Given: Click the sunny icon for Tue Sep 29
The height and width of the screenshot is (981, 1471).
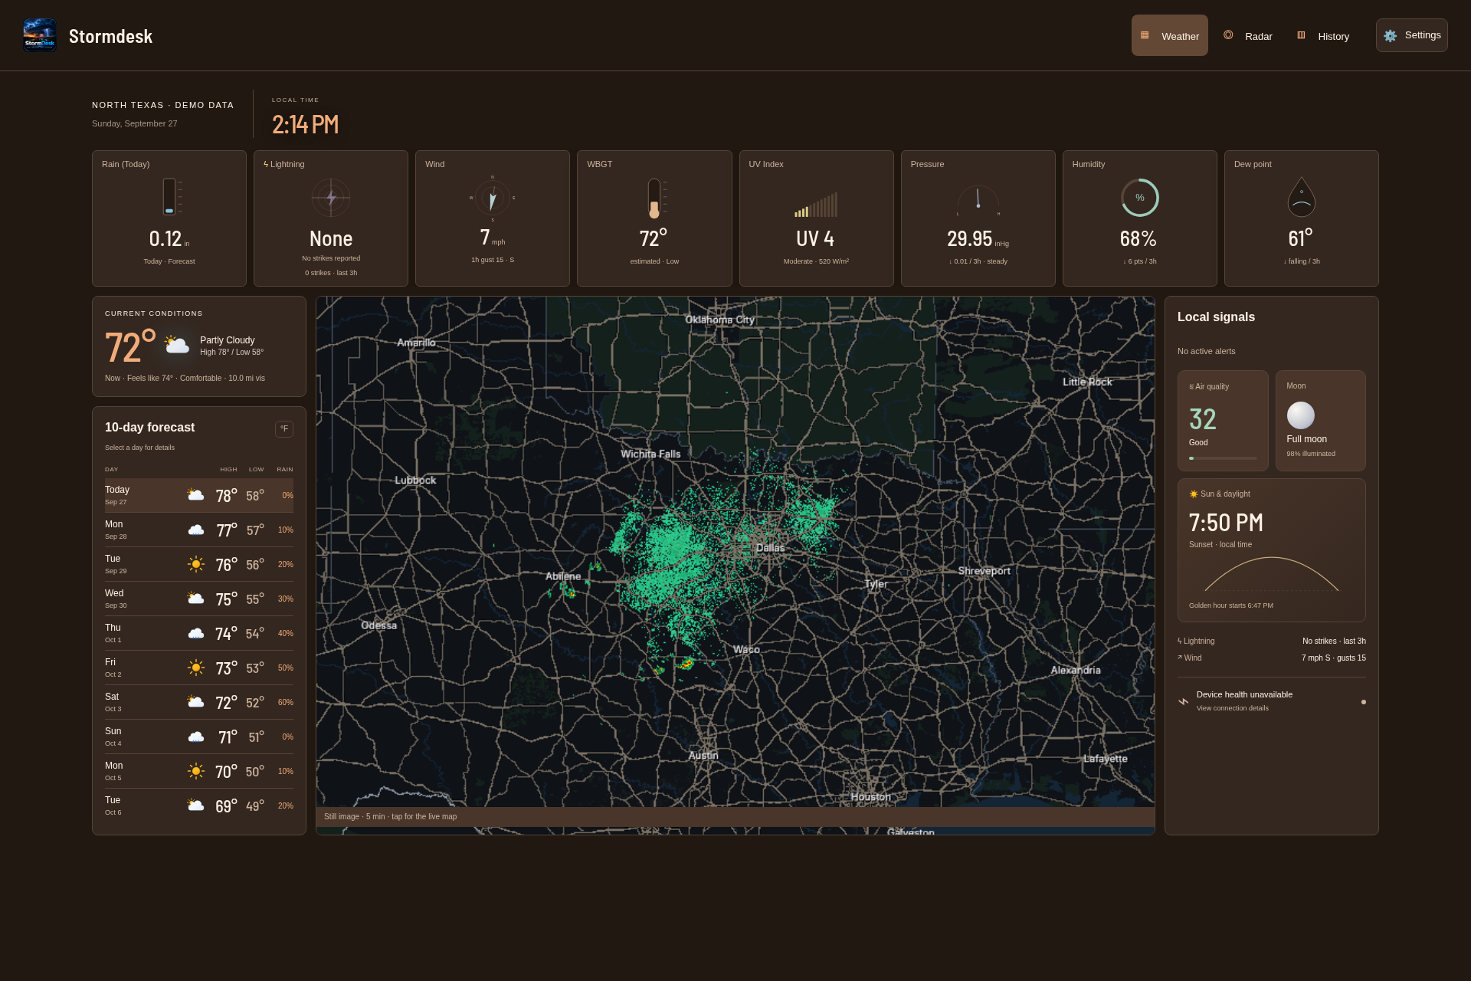Looking at the screenshot, I should (196, 564).
